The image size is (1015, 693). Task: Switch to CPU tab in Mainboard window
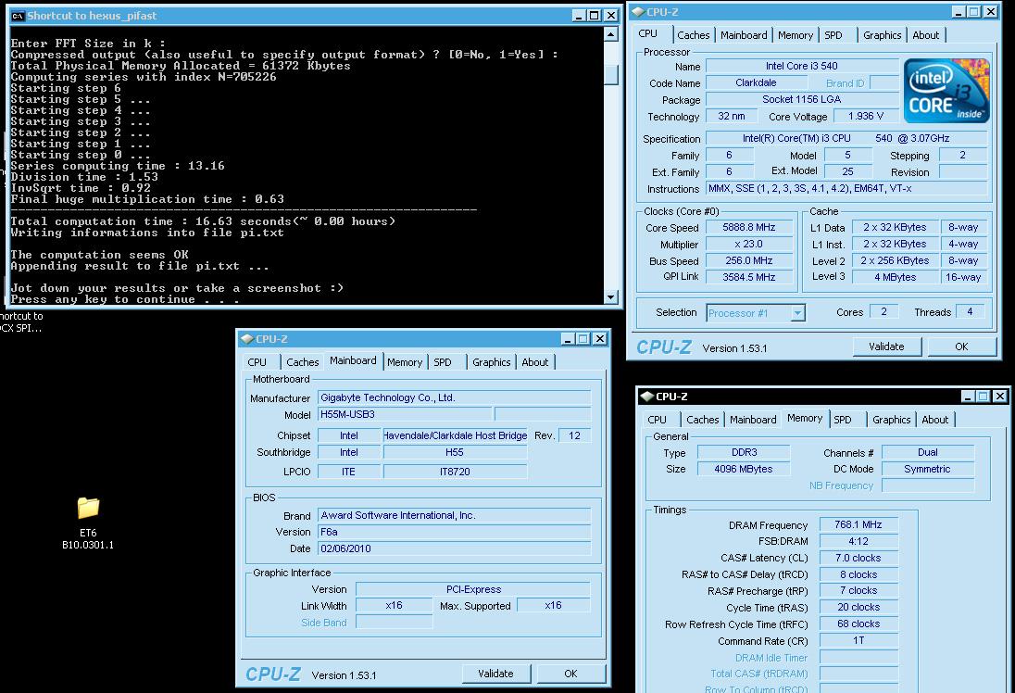pos(257,362)
